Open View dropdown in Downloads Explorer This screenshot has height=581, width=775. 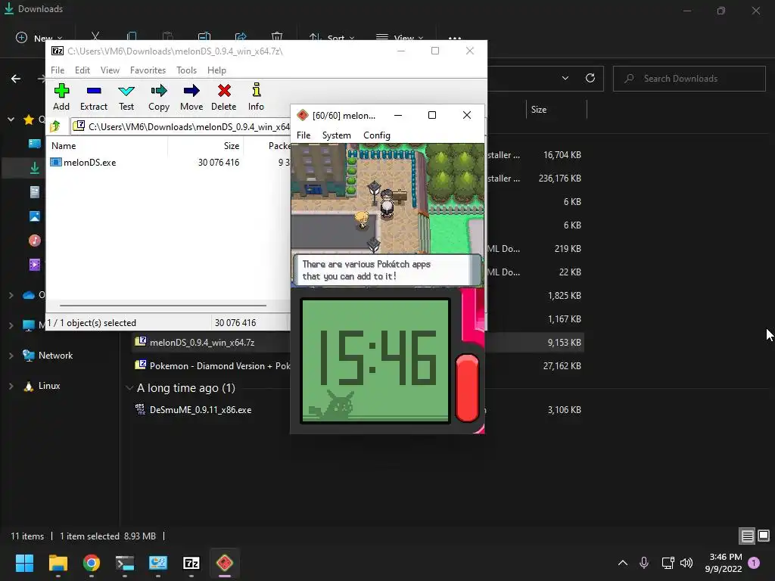pyautogui.click(x=400, y=38)
